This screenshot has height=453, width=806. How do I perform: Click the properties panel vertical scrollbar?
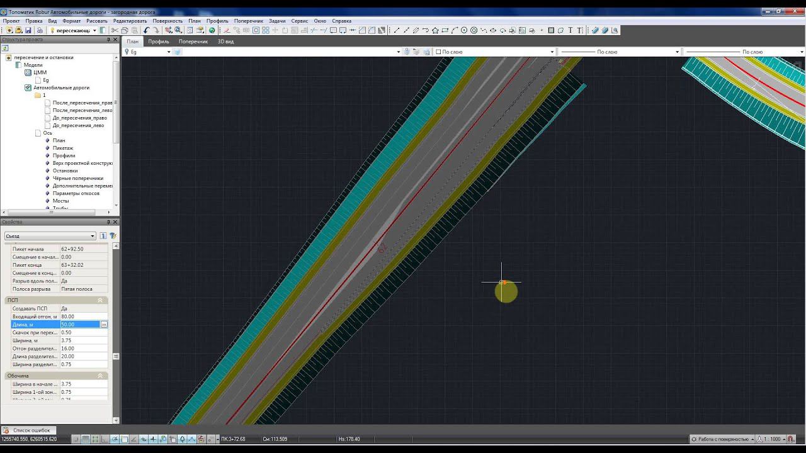pyautogui.click(x=116, y=332)
